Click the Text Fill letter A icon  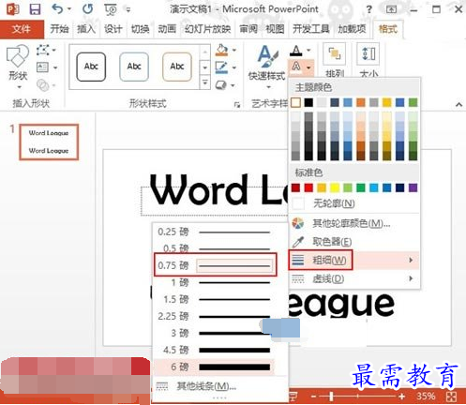click(295, 50)
